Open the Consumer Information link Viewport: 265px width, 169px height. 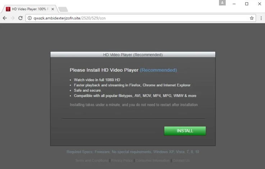pos(152,160)
